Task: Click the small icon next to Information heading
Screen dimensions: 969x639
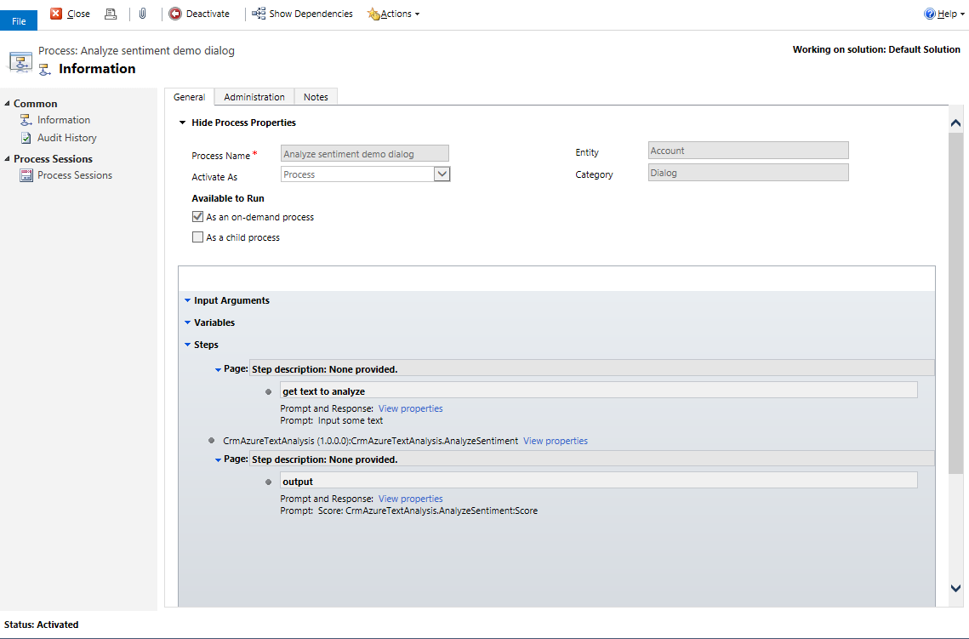Action: pos(44,69)
